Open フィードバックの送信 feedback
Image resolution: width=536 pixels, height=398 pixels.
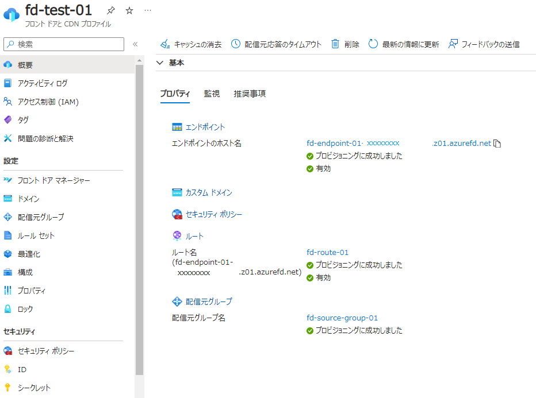coord(484,44)
